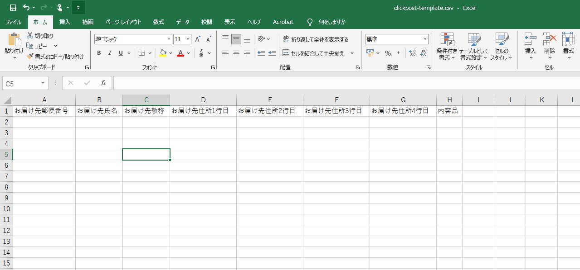Open the number format dropdown 標準
The height and width of the screenshot is (270, 580).
pyautogui.click(x=425, y=39)
